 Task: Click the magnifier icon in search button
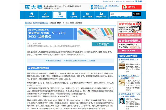click(x=134, y=14)
